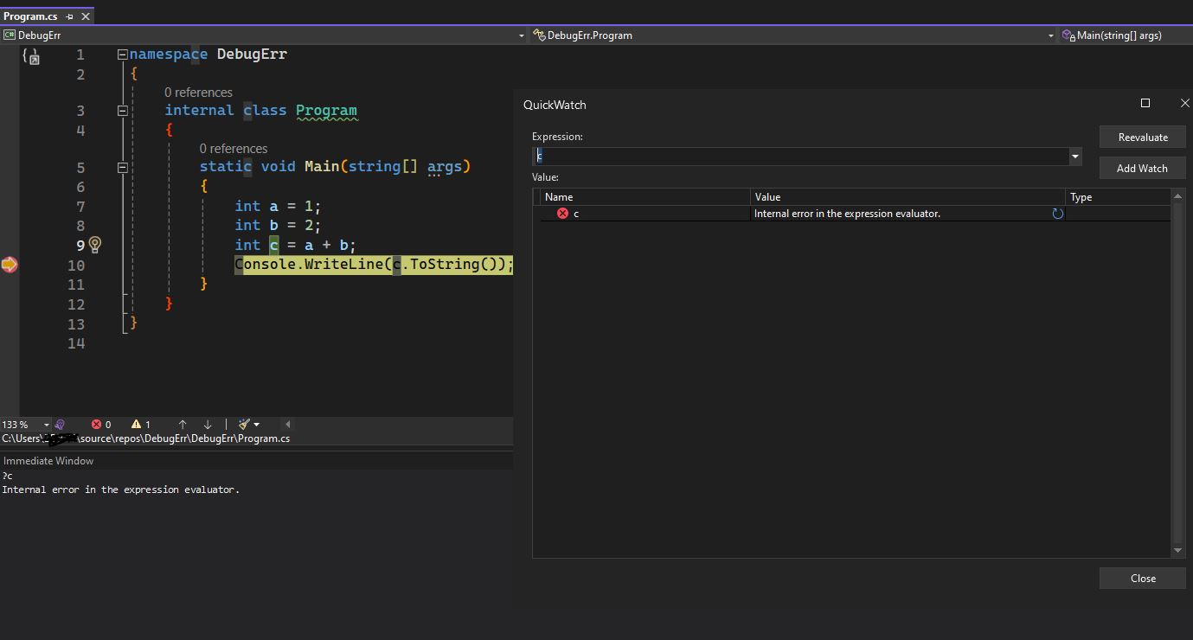
Task: Click the breakpoint arrow marker on line 10
Action: pyautogui.click(x=10, y=265)
